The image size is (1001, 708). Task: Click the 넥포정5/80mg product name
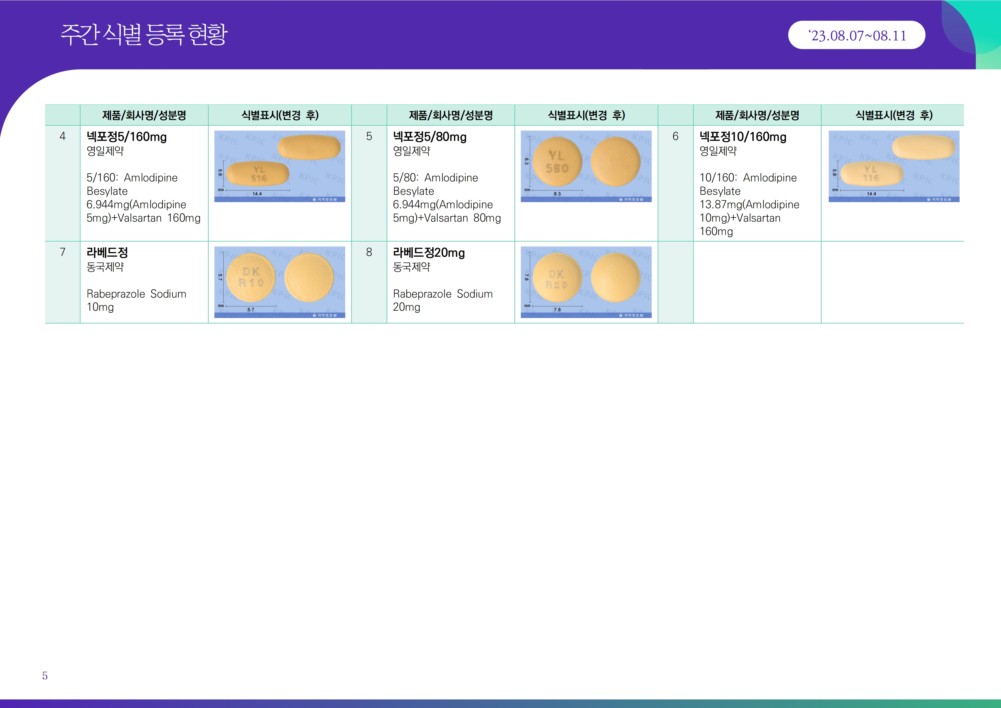click(x=429, y=137)
